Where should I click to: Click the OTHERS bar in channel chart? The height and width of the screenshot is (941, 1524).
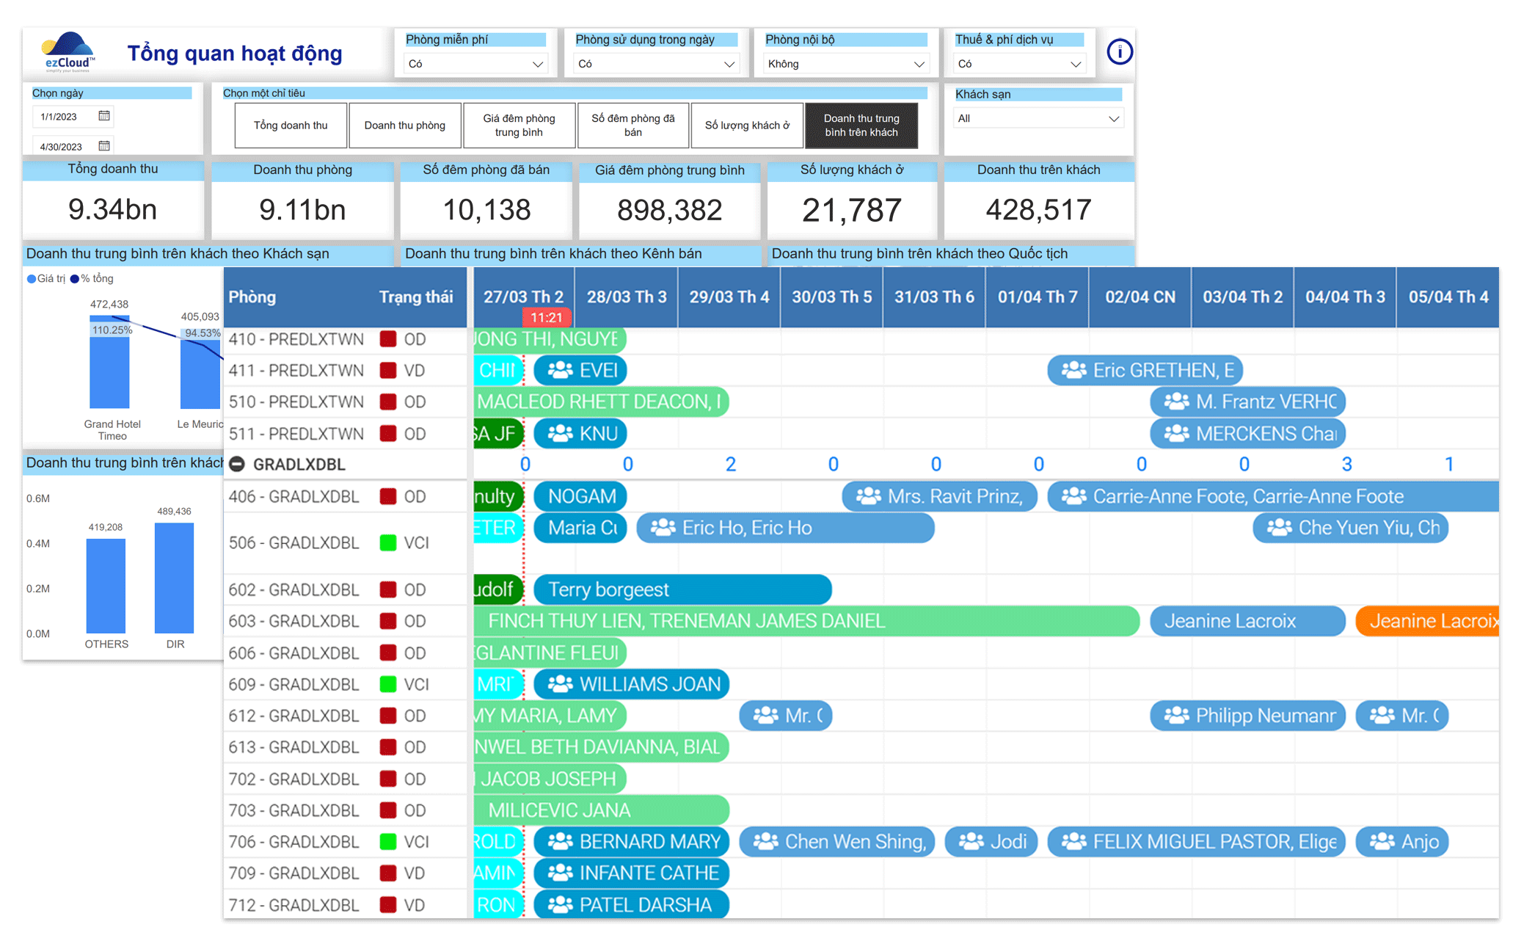[106, 586]
